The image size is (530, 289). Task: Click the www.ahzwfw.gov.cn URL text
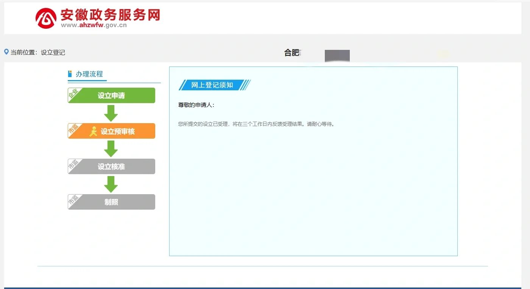(94, 25)
